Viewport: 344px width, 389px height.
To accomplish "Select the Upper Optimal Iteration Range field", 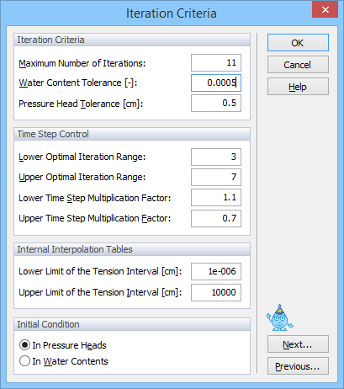I will click(216, 177).
